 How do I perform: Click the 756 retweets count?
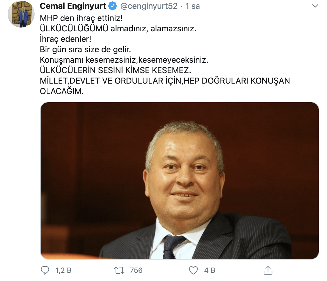(136, 270)
